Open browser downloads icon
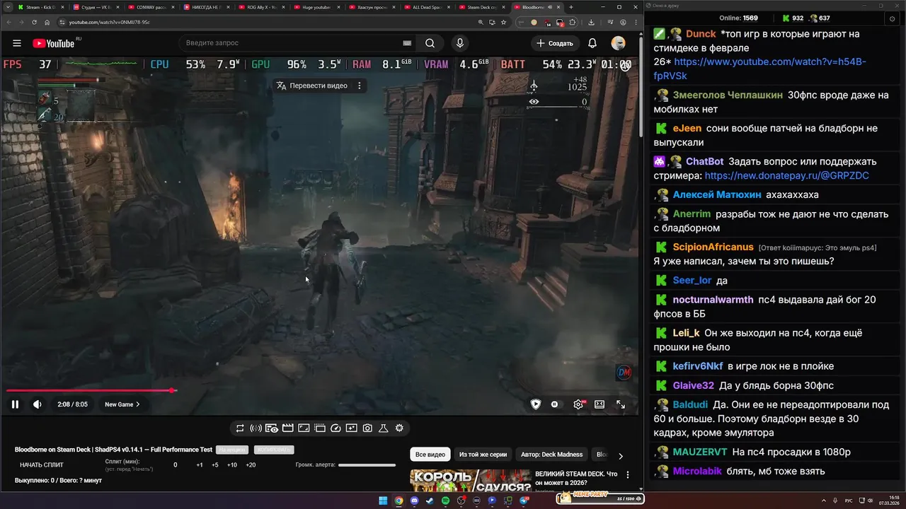This screenshot has height=509, width=906. click(x=591, y=22)
